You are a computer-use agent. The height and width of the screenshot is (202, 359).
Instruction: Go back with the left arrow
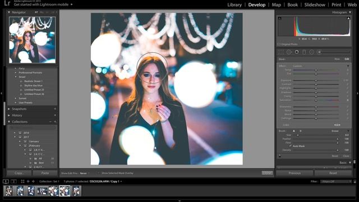coord(28,181)
